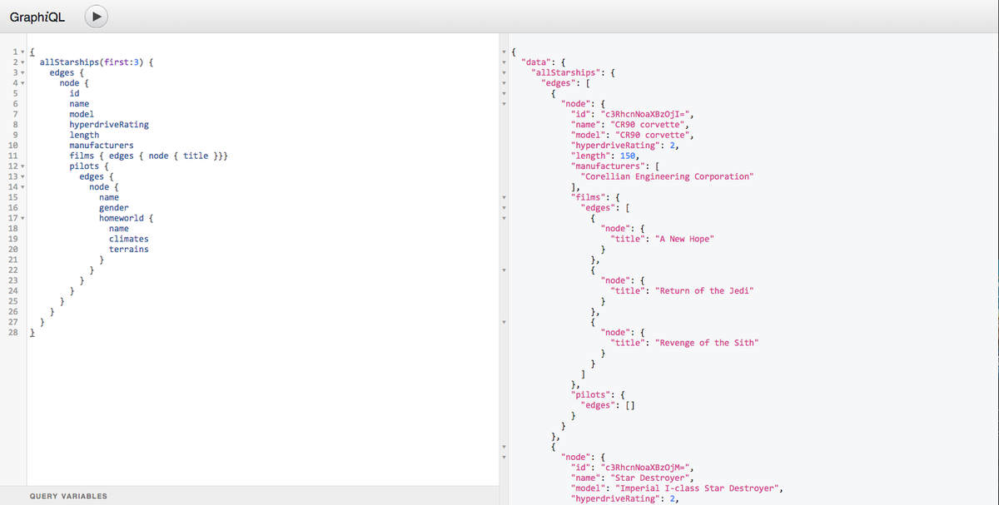Click the model field on line 7
The width and height of the screenshot is (999, 505).
(82, 114)
